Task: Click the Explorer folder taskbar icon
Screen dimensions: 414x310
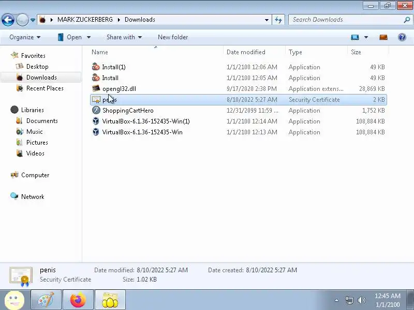Action: tap(110, 300)
